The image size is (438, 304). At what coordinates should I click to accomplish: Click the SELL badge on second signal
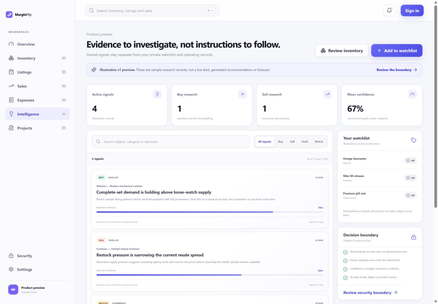(x=101, y=240)
